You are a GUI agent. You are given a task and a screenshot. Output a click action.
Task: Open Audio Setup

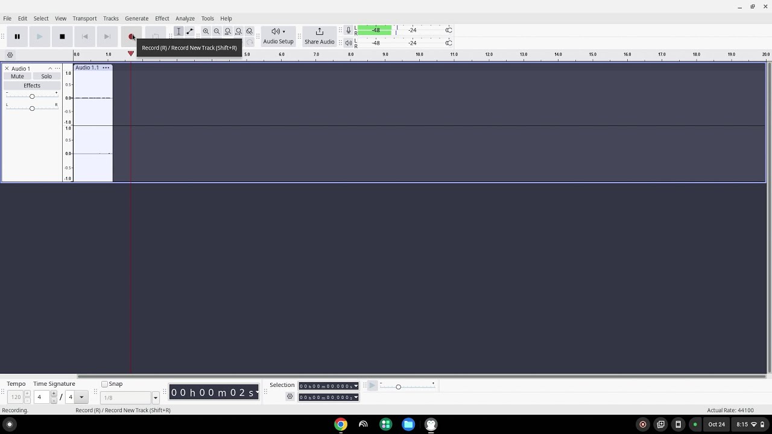click(278, 36)
